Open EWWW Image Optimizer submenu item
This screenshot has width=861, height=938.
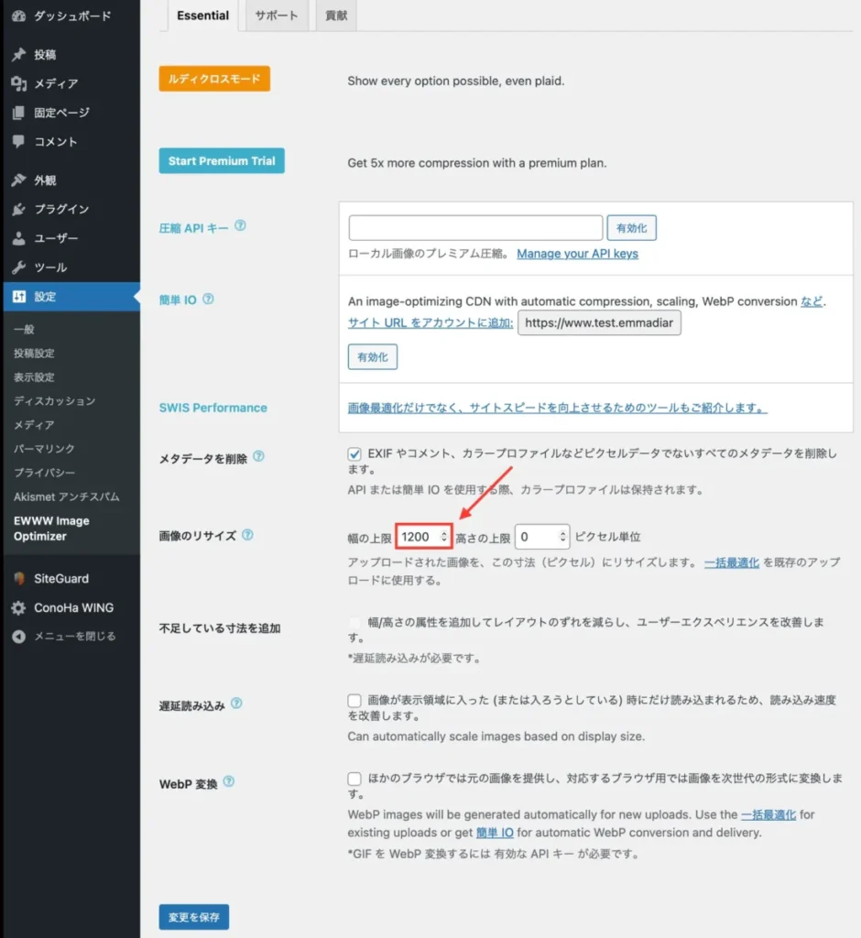(51, 529)
